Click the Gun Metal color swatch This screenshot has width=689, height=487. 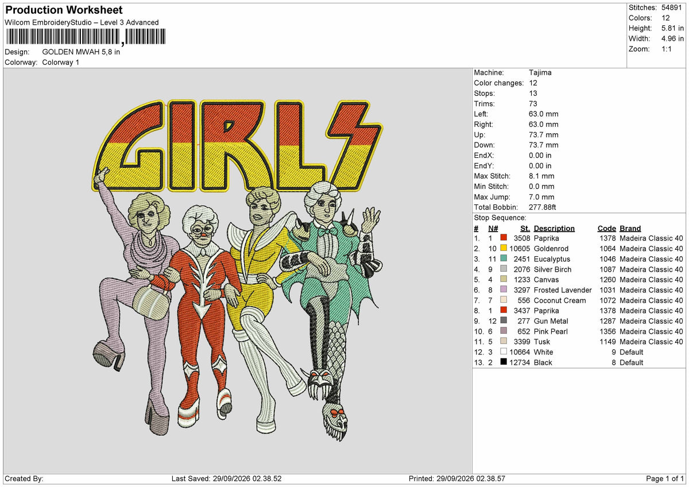(504, 320)
